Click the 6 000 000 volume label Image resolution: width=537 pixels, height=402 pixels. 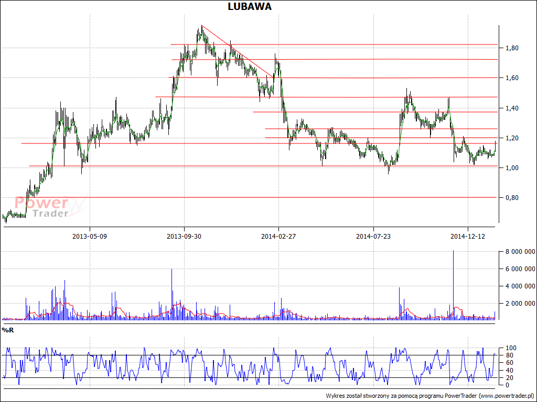tap(521, 269)
